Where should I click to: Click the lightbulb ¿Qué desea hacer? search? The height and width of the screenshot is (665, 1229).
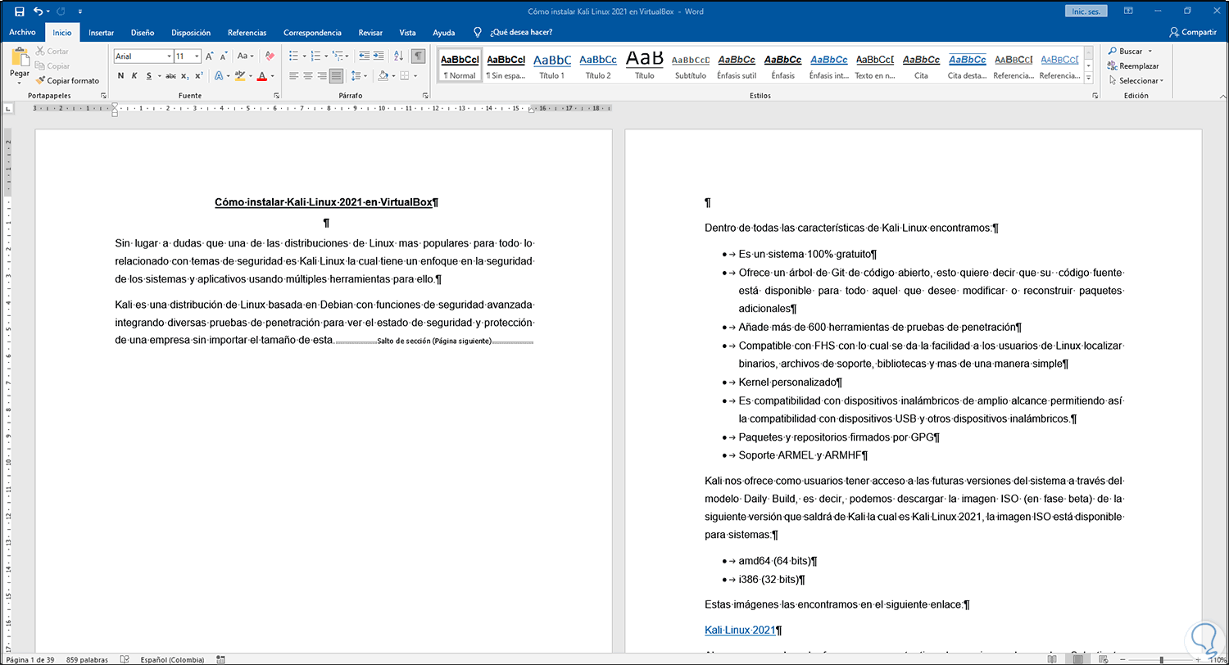click(x=514, y=33)
